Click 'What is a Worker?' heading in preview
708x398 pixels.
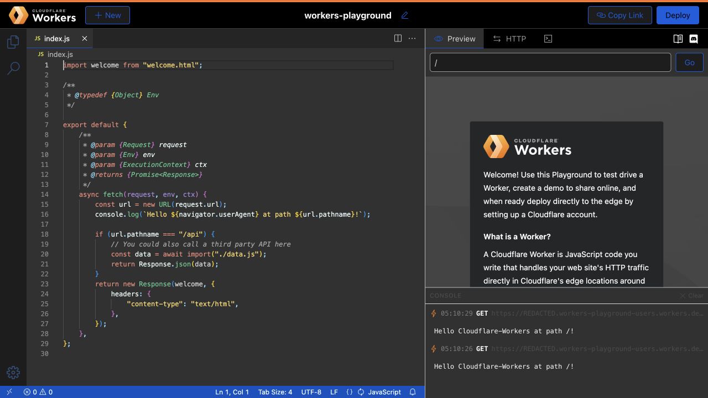pyautogui.click(x=517, y=237)
